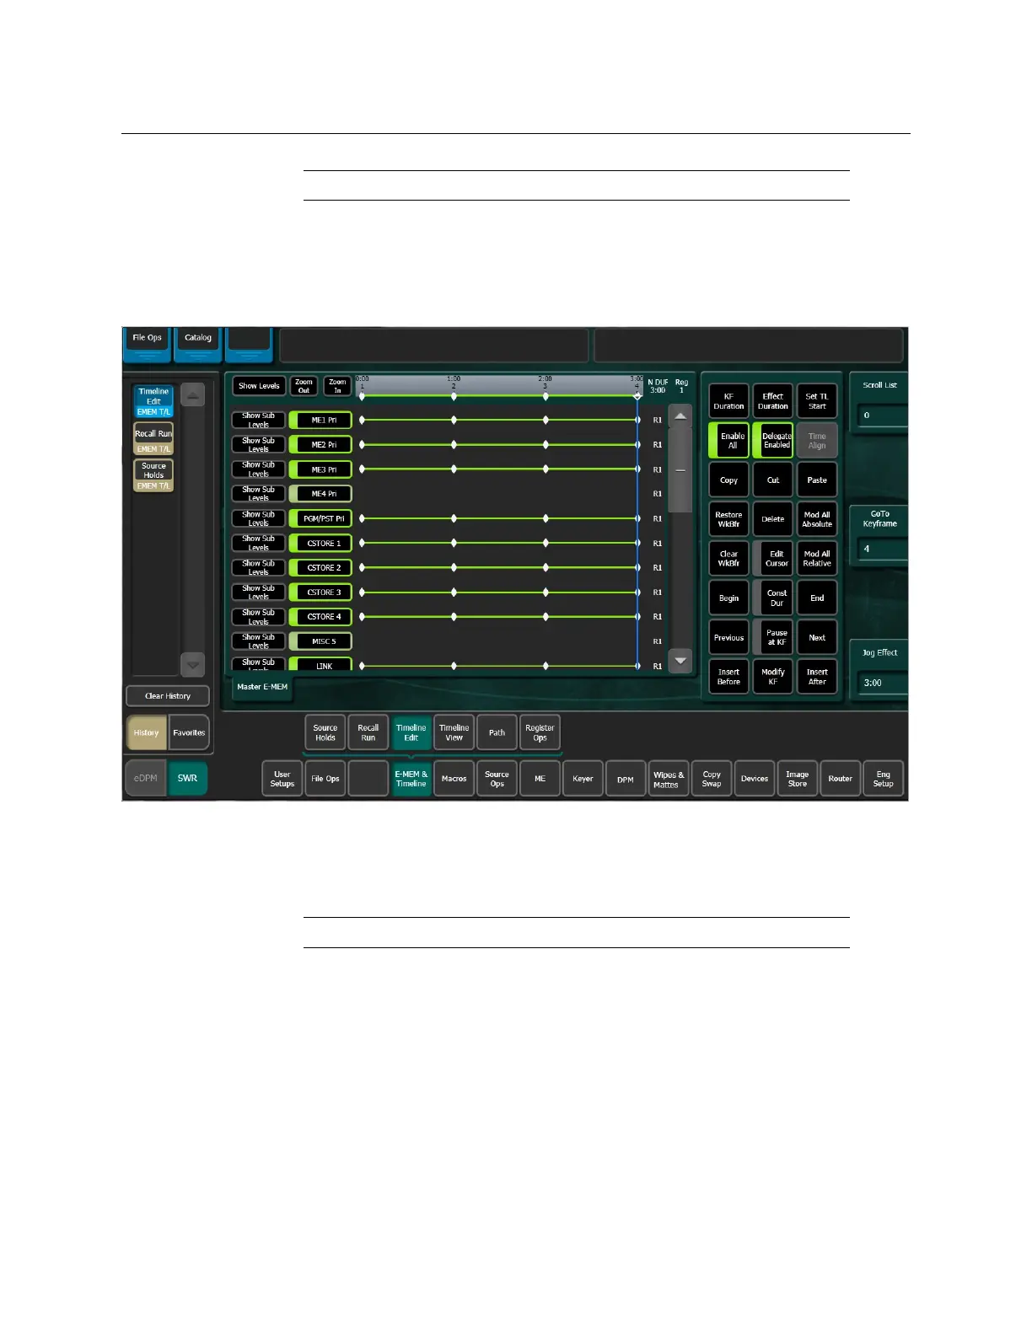Viewport: 1032px width, 1335px height.
Task: Toggle the CSTORE 2 level
Action: coord(320,567)
